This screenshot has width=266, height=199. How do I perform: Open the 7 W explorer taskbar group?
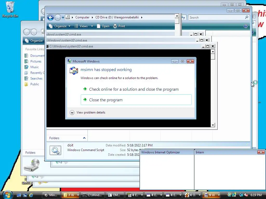tap(70, 195)
